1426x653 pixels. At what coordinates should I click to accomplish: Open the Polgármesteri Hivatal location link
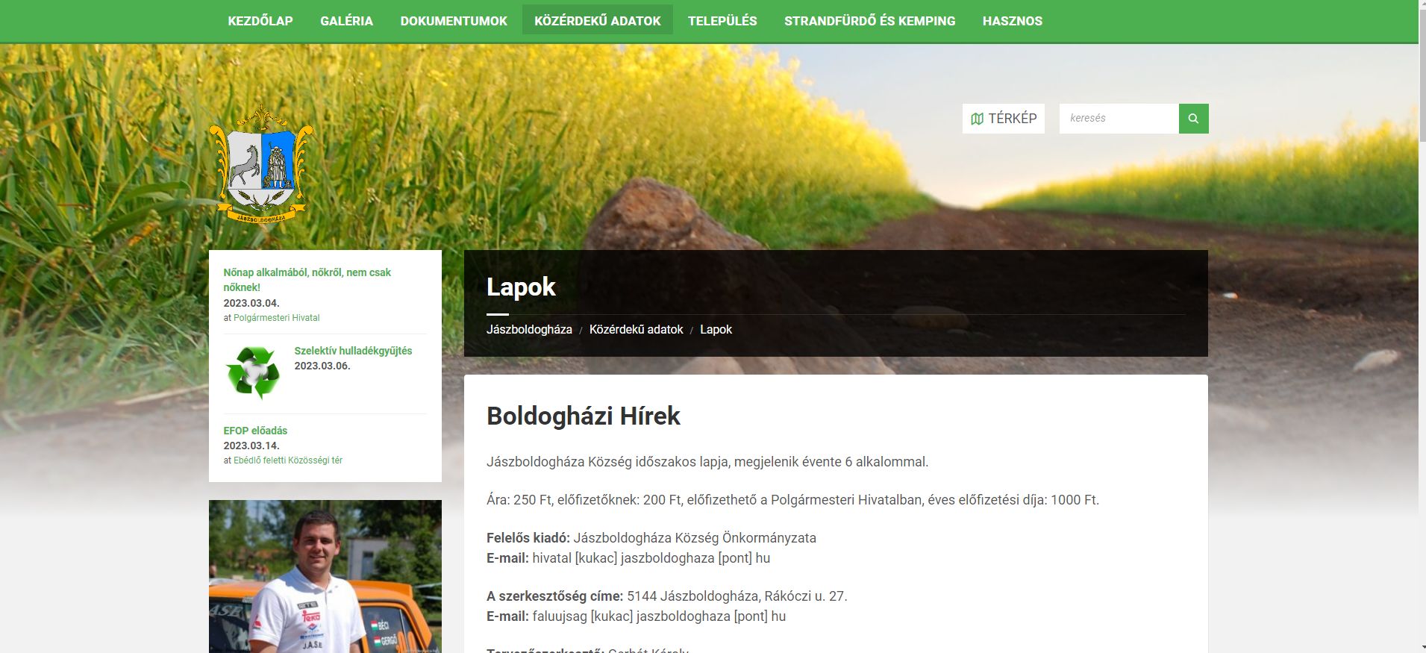[276, 318]
